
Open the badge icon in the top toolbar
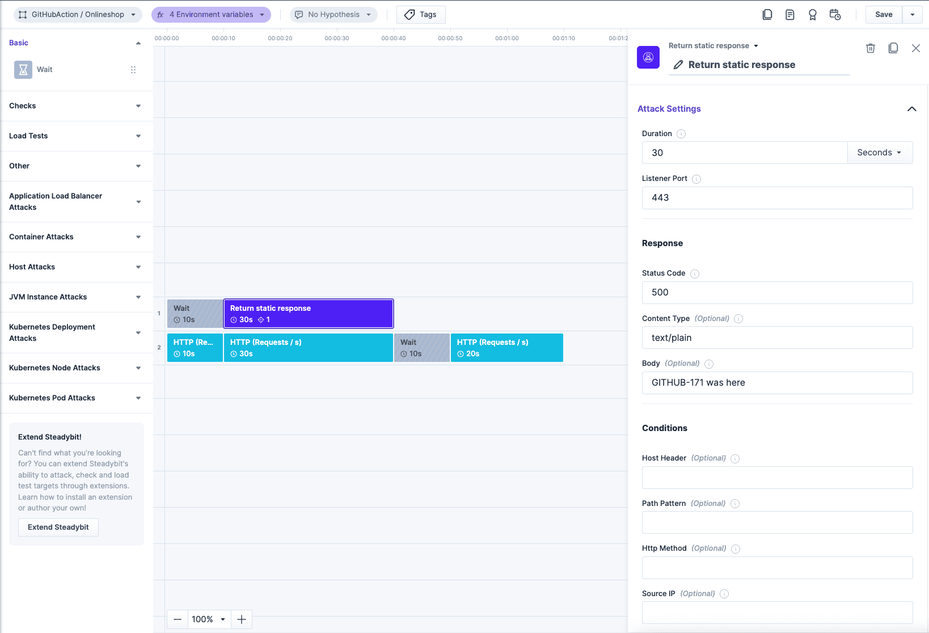pos(813,15)
